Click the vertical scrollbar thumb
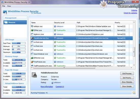Screen dimensions: 140x99 click(134, 52)
